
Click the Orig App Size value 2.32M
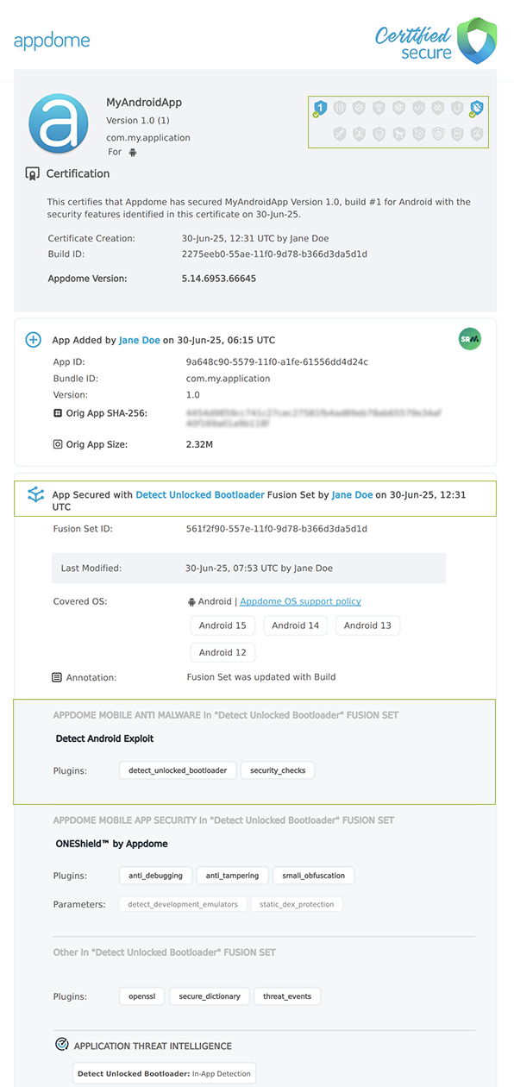tap(199, 444)
